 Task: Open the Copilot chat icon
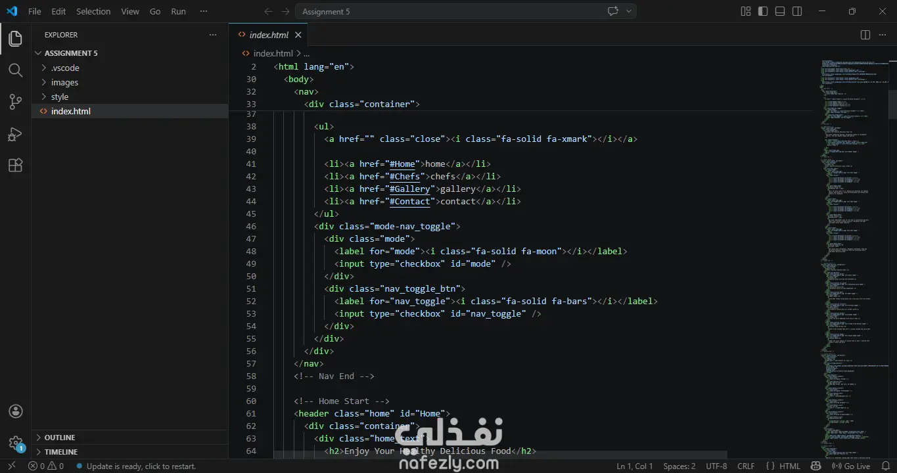613,11
